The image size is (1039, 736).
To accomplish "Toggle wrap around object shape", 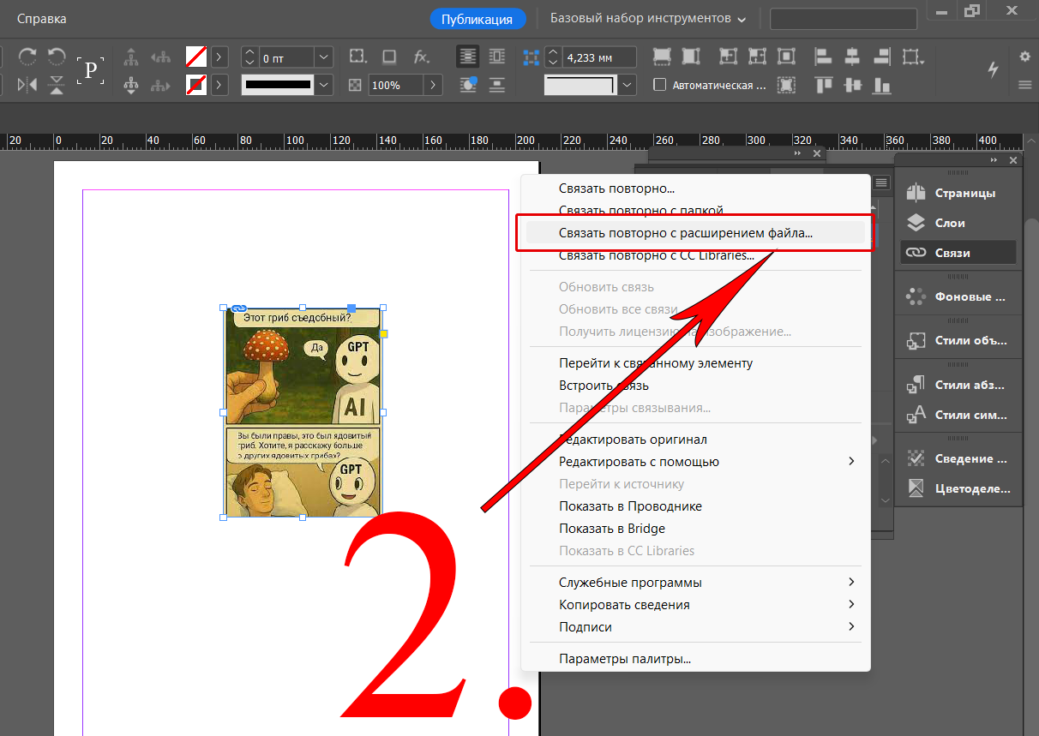I will (x=468, y=85).
